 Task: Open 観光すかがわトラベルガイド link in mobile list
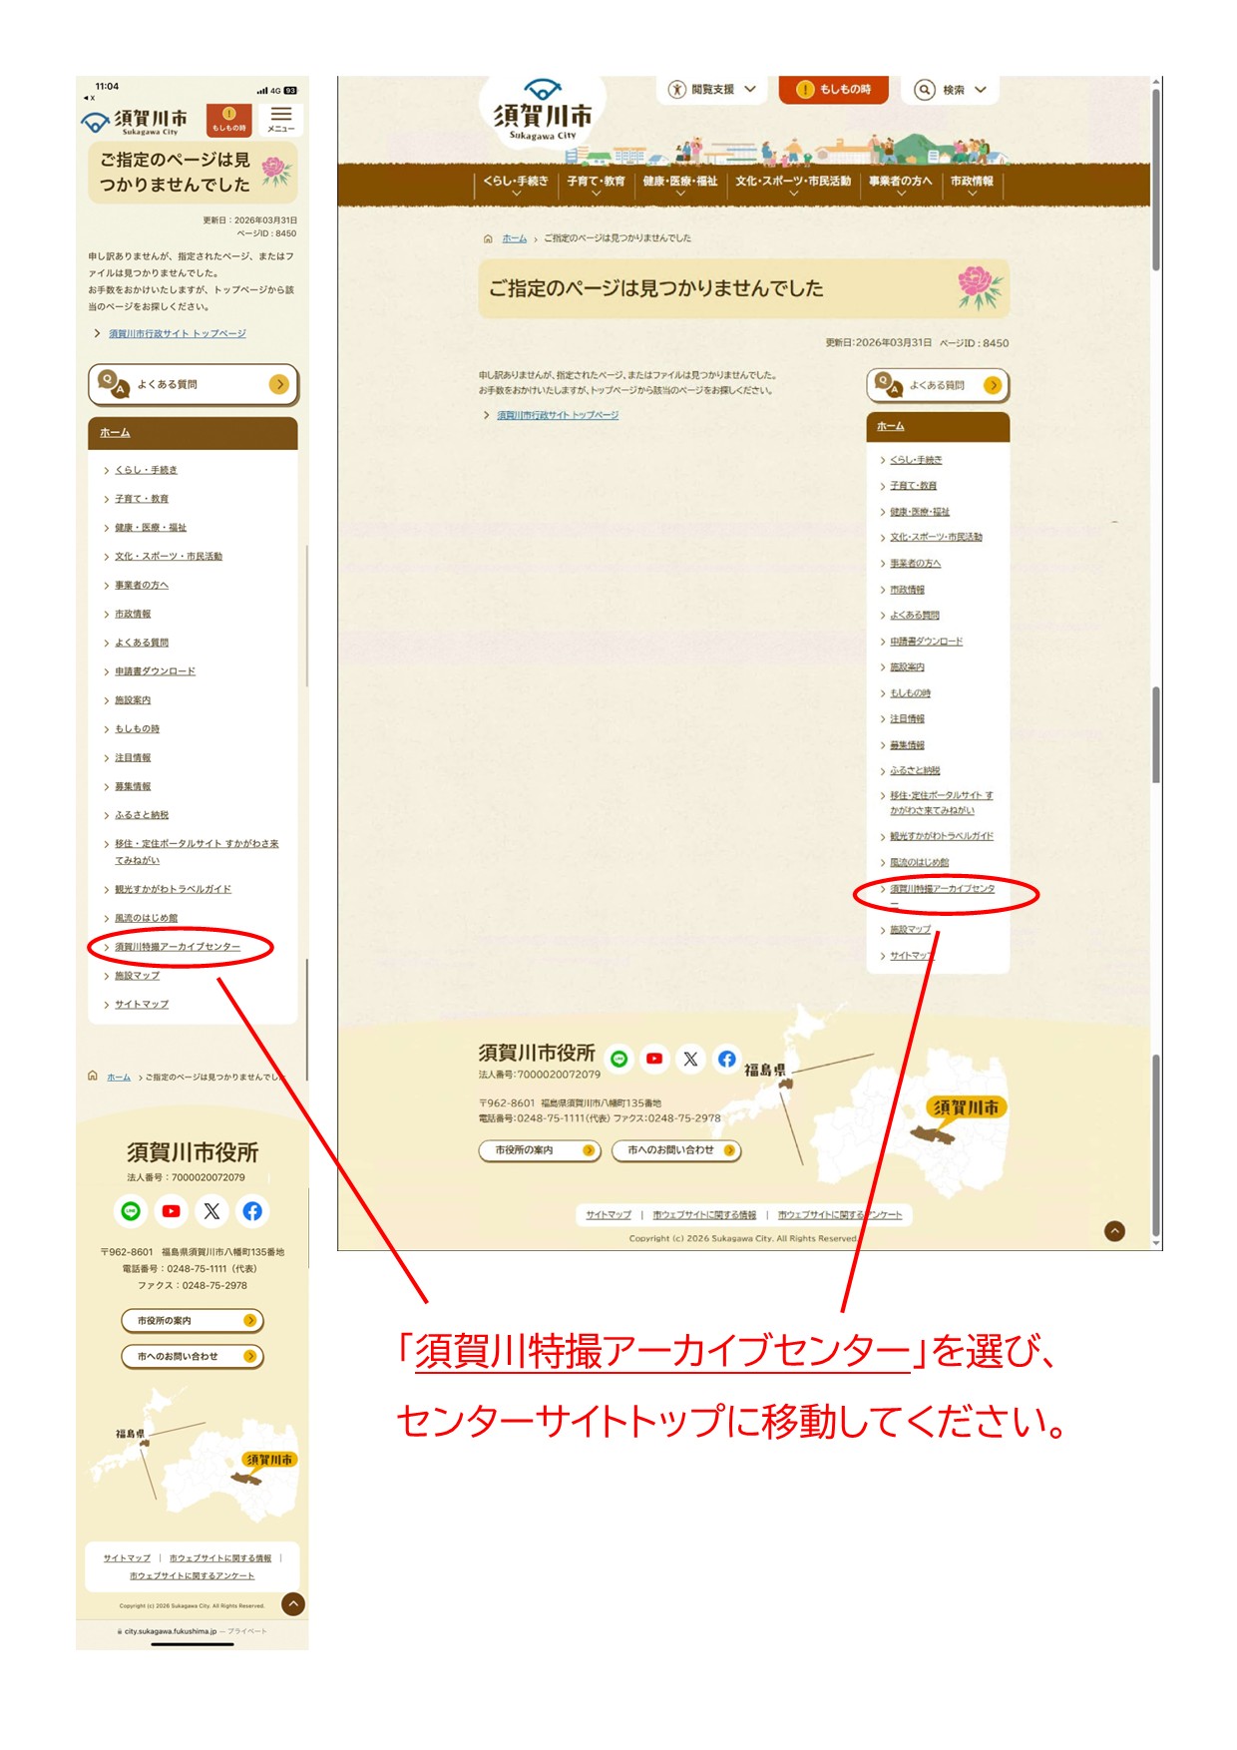pos(173,889)
